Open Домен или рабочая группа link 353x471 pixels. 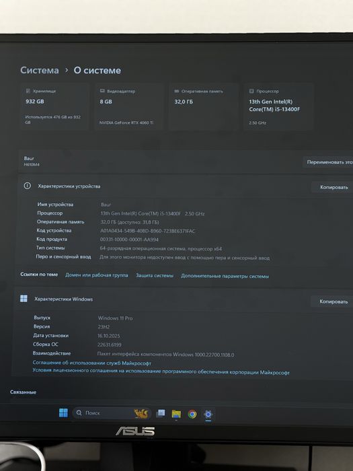click(97, 275)
